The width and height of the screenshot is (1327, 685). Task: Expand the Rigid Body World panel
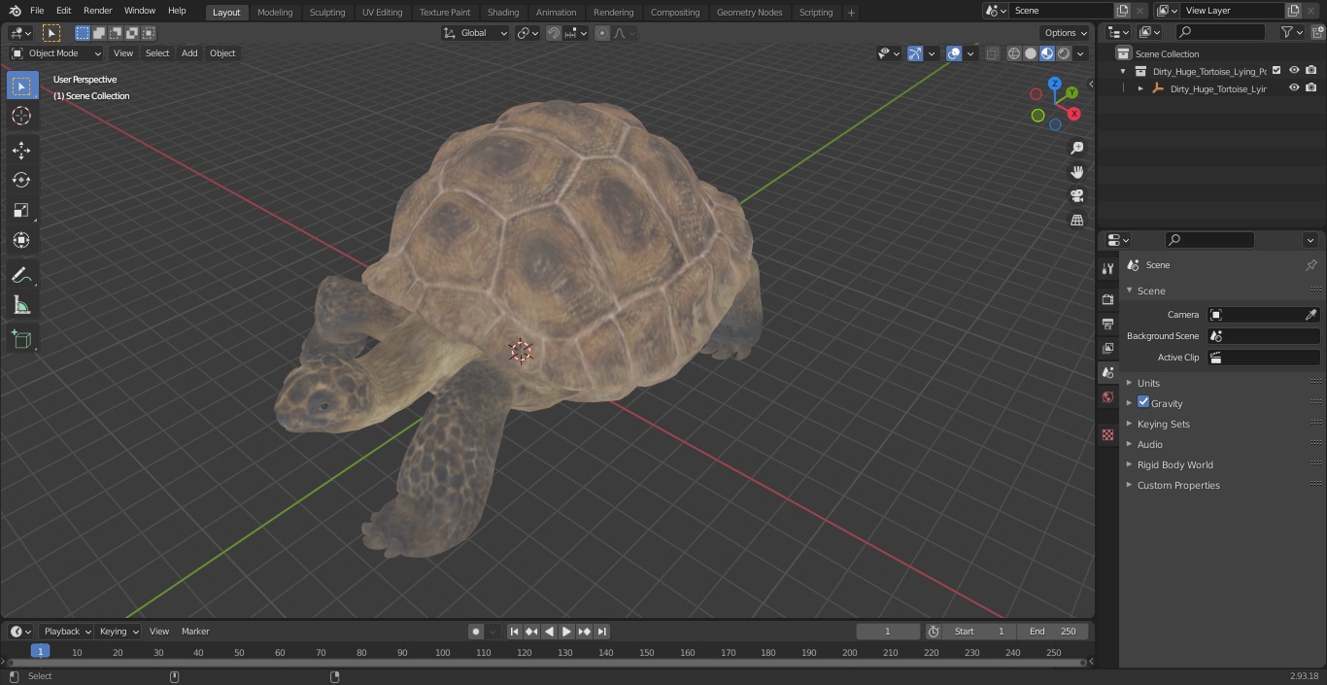[x=1130, y=464]
